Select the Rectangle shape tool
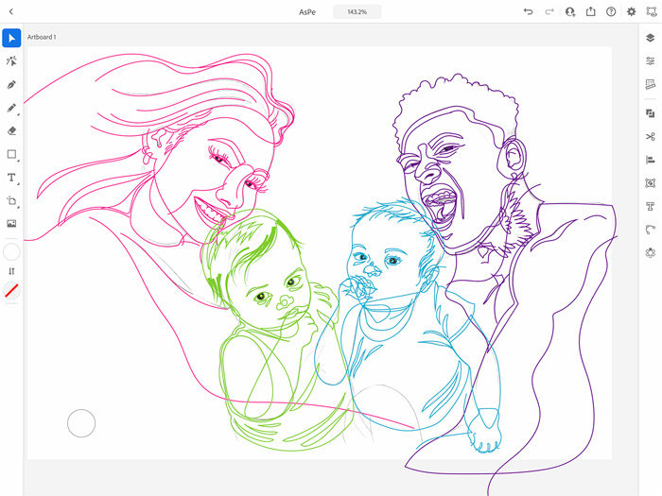 [x=11, y=154]
